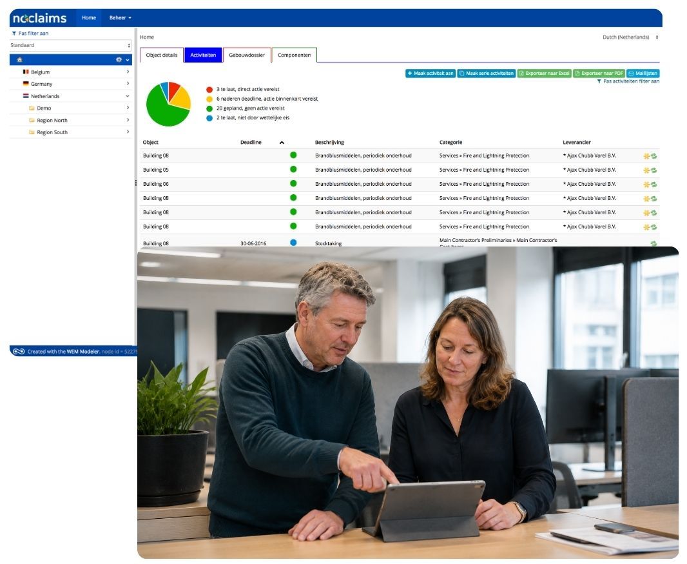Export the list with Exporteer naar Excel
This screenshot has width=687, height=564.
coord(544,73)
